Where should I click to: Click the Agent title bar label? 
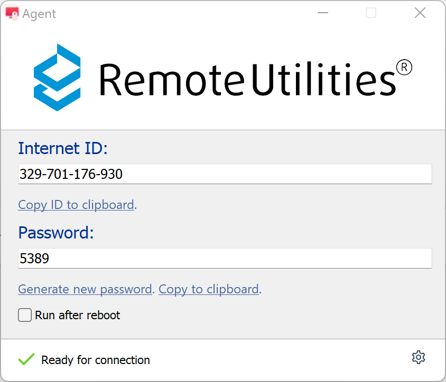point(39,13)
